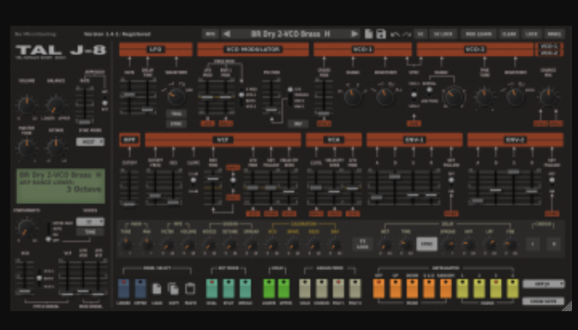Click the MIDI LEARN button
Screen dimensions: 578x330
[479, 34]
